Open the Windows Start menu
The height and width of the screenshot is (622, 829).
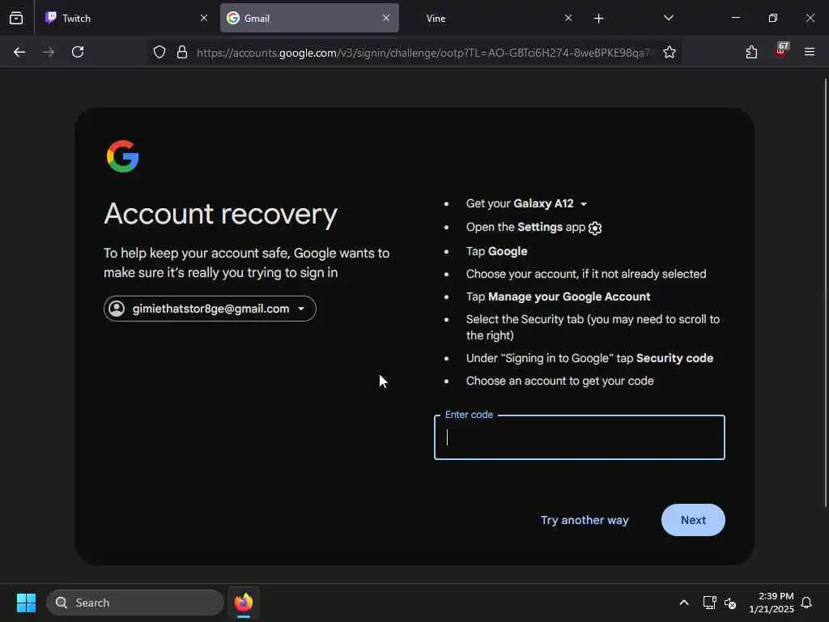click(x=26, y=603)
